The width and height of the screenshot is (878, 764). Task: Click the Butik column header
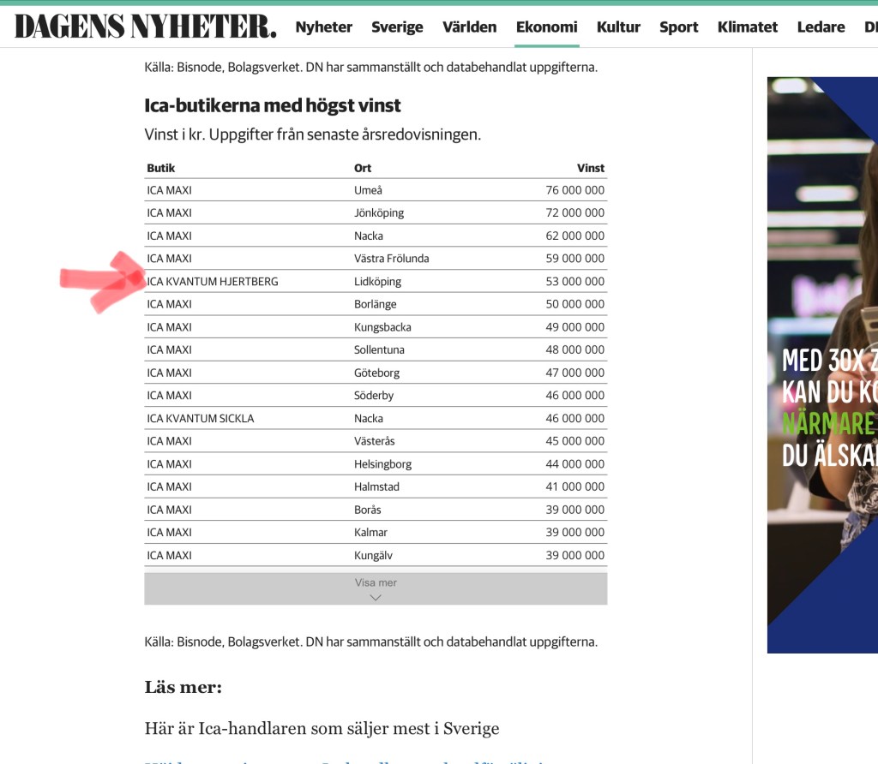click(x=161, y=168)
